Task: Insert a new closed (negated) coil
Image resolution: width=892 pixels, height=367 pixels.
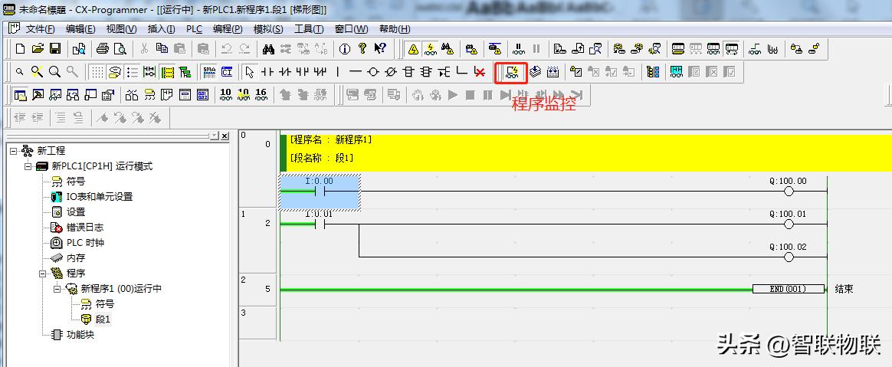Action: pos(390,72)
